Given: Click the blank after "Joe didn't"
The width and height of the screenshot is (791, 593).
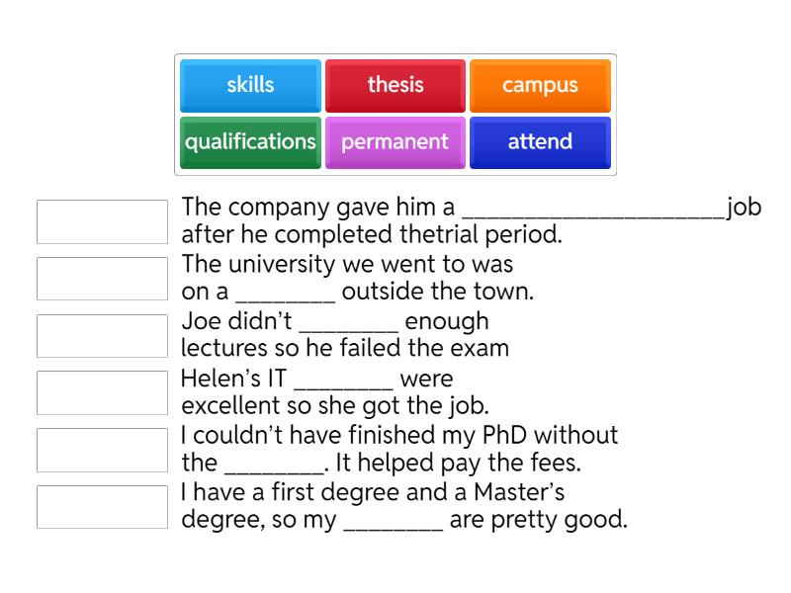Looking at the screenshot, I should [349, 323].
